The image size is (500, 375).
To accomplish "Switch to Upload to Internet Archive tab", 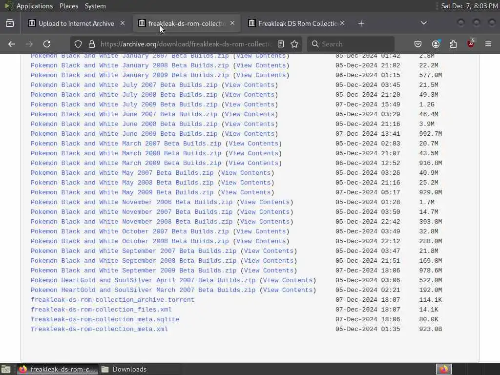I will tap(76, 23).
